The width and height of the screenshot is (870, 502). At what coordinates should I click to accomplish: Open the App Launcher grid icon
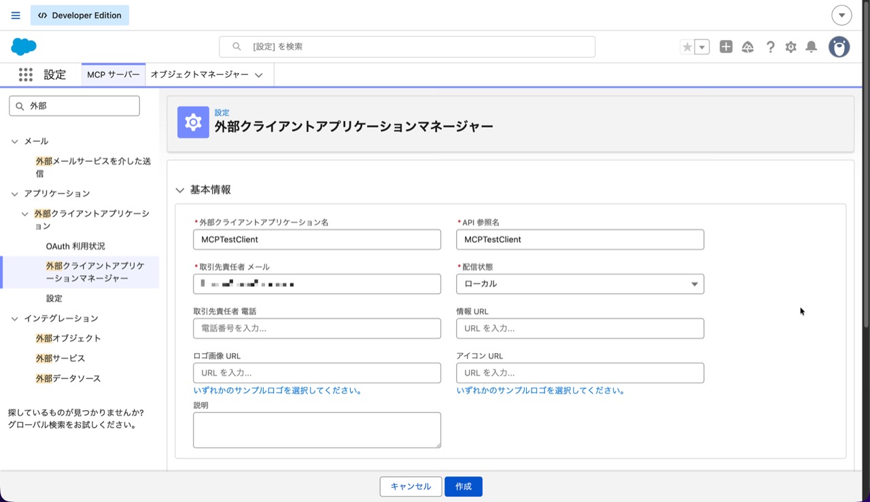tap(26, 75)
